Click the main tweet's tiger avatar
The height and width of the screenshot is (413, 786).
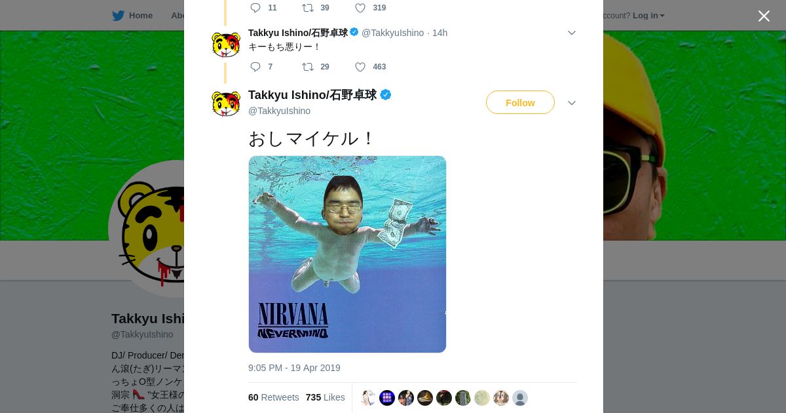coord(226,103)
